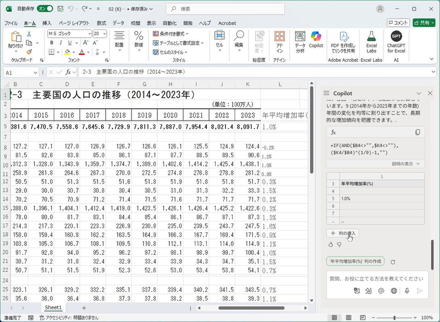Image resolution: width=440 pixels, height=322 pixels.
Task: Collapse the Copilot pane with its chevron
Action: (419, 93)
